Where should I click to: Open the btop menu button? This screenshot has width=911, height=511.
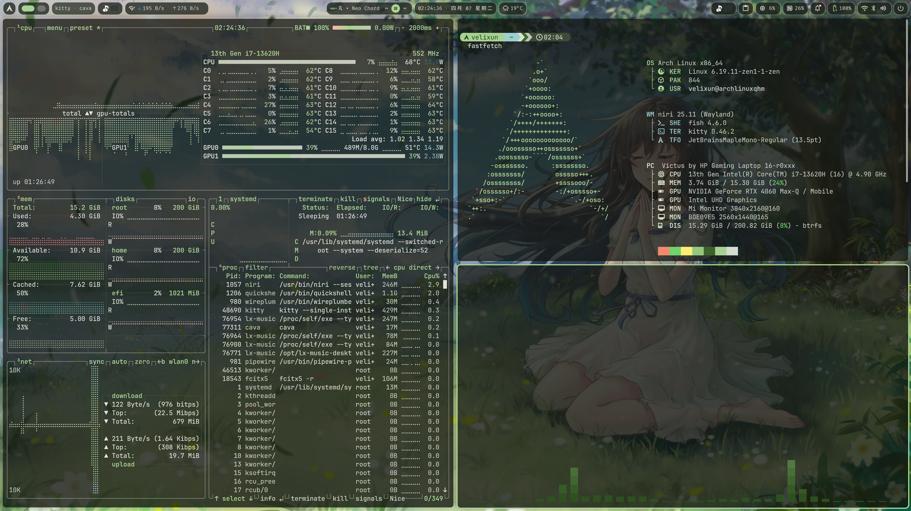click(55, 28)
